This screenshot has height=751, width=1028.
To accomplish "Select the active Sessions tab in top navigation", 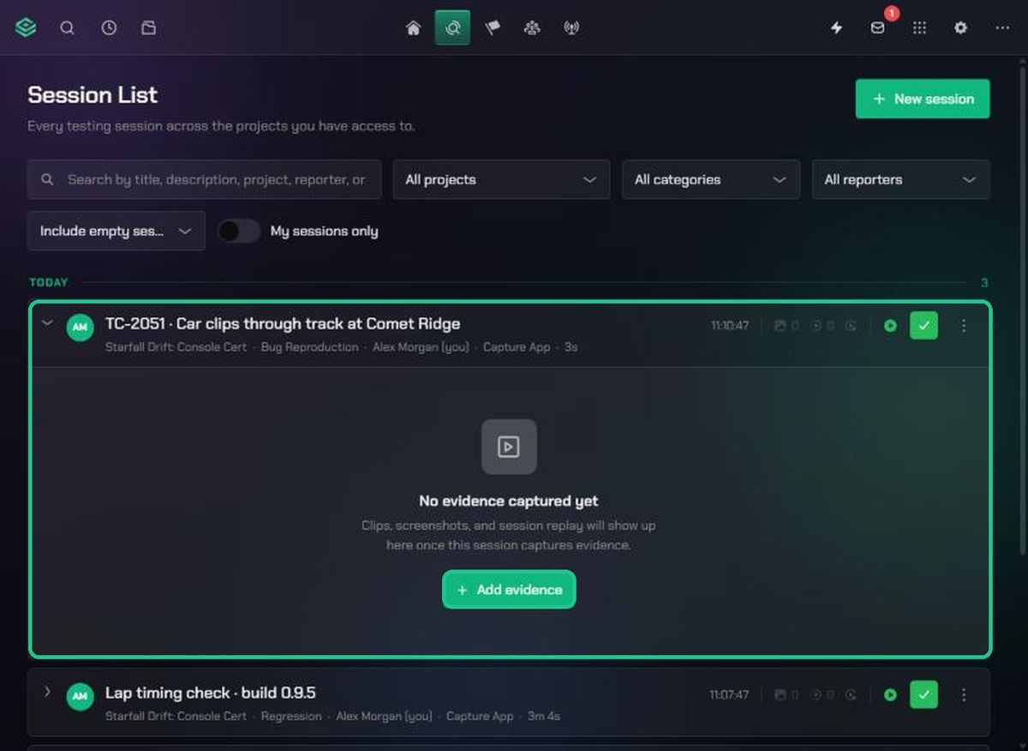I will pyautogui.click(x=452, y=28).
